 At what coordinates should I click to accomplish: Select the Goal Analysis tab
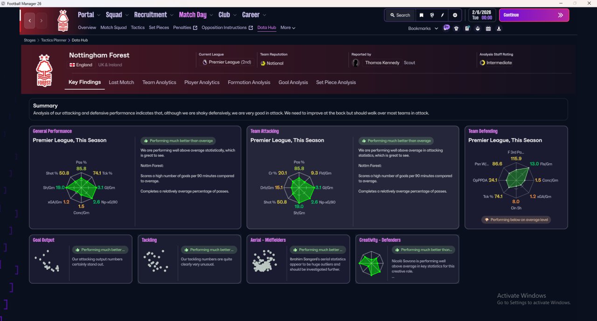[x=293, y=82]
